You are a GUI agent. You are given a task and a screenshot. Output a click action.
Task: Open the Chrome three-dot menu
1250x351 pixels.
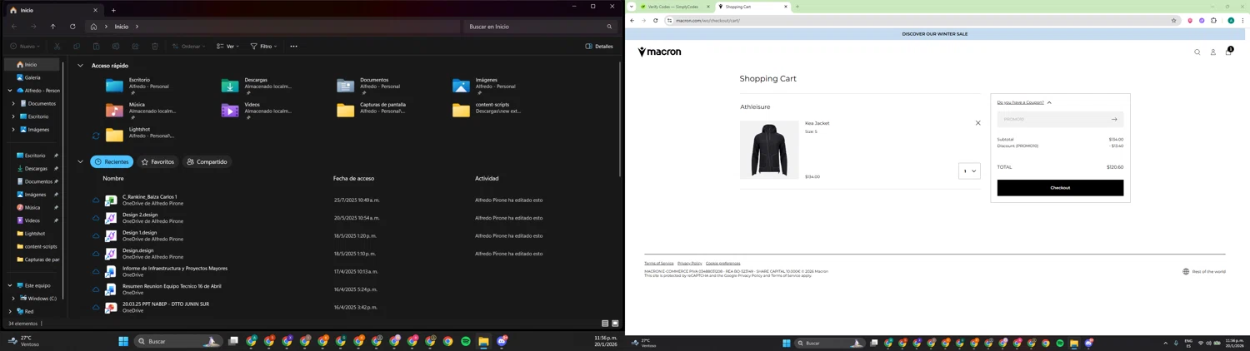coord(1242,21)
